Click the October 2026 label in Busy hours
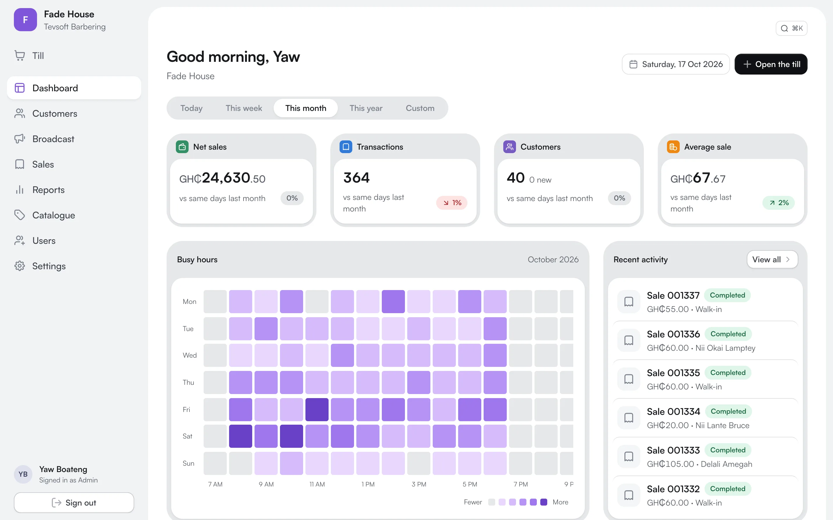This screenshot has width=833, height=520. pos(553,260)
